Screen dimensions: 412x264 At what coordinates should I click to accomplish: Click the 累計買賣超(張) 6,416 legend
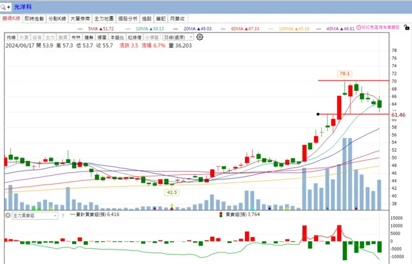(95, 214)
